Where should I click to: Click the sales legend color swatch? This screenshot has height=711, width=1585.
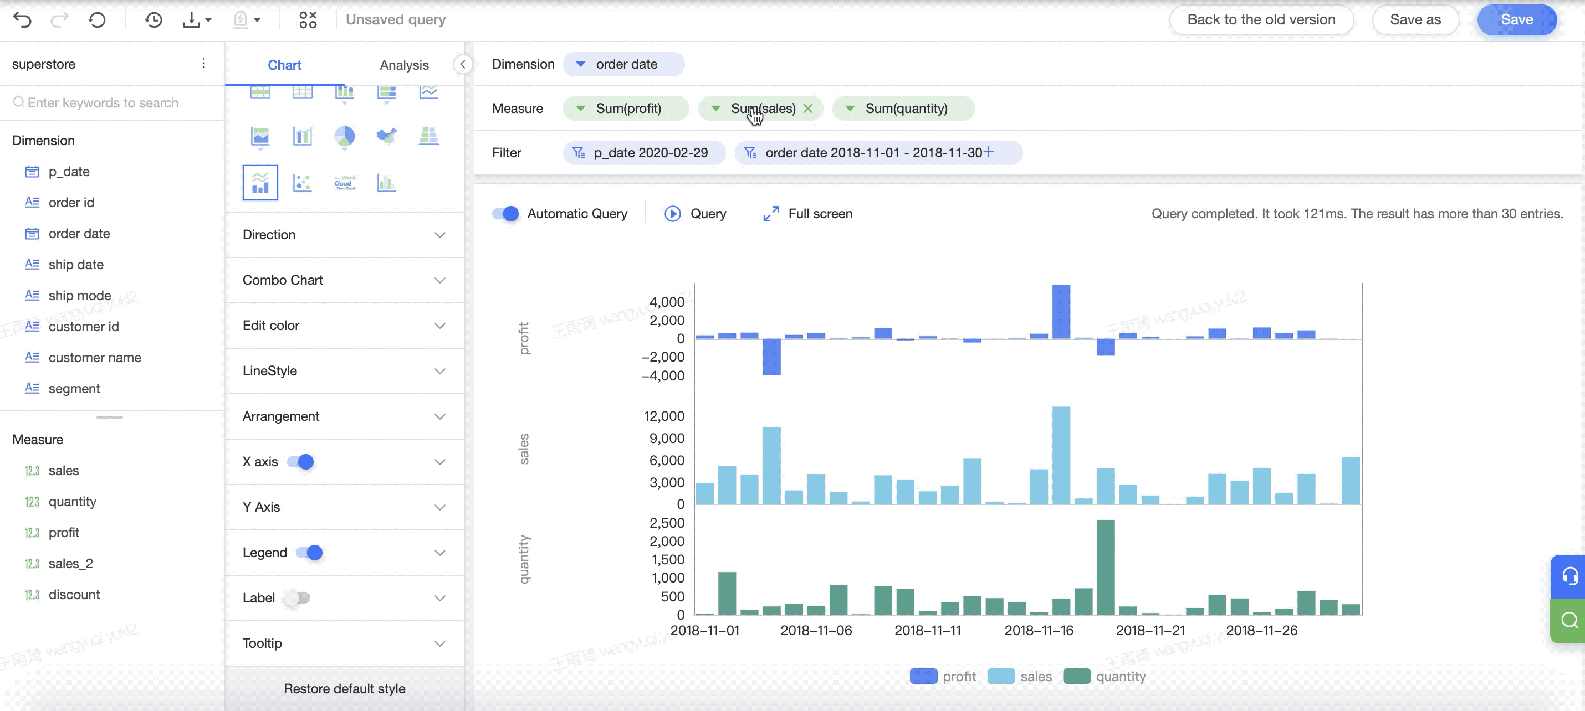(1001, 676)
